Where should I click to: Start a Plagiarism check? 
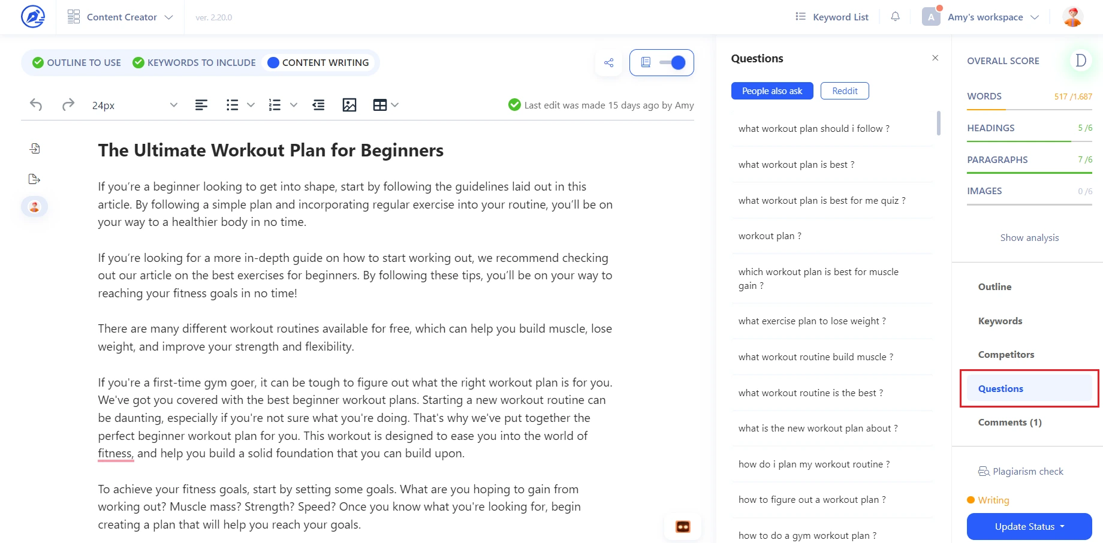pos(1027,471)
